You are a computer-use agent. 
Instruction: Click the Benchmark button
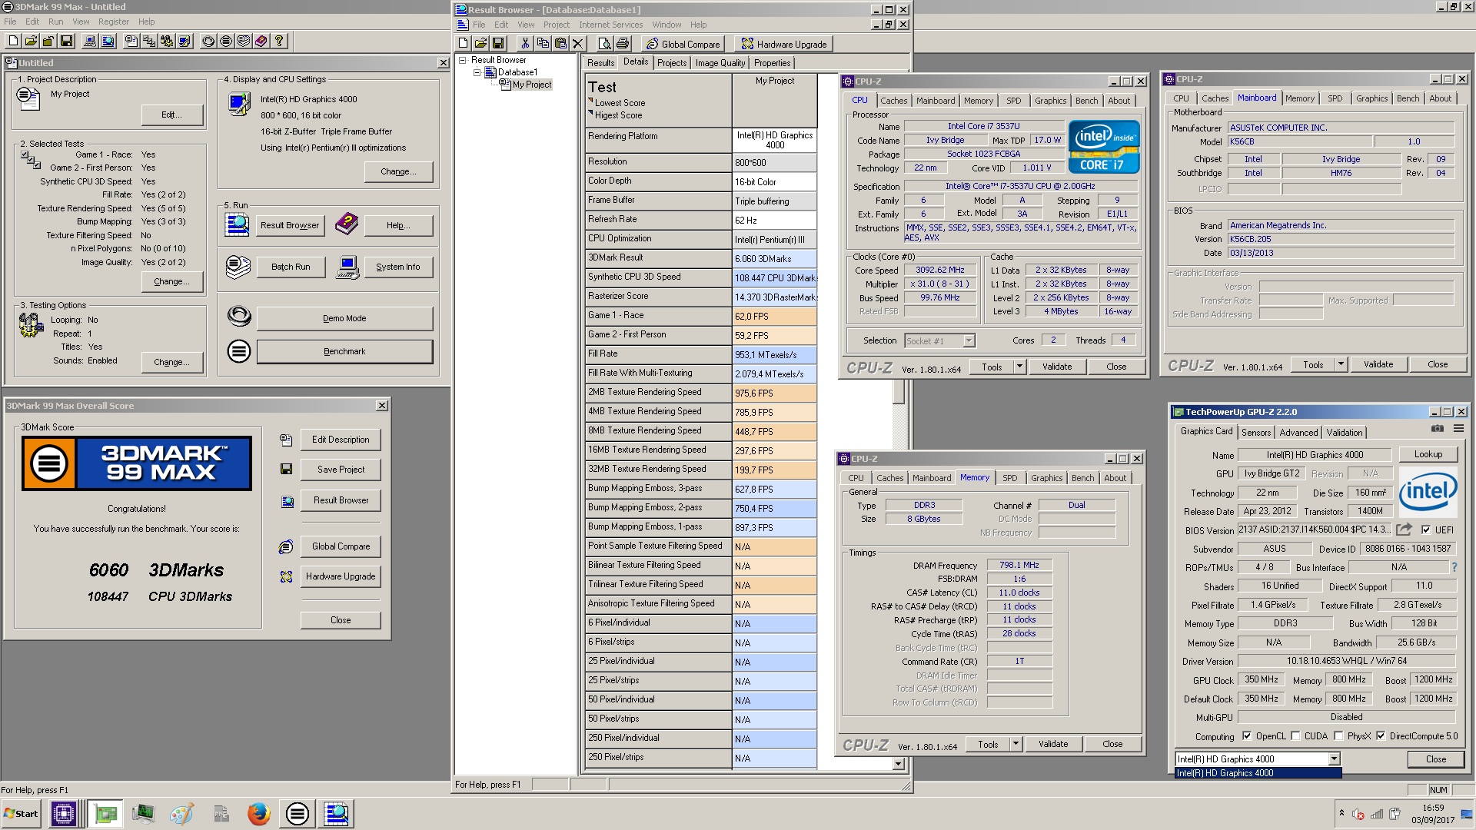coord(344,351)
